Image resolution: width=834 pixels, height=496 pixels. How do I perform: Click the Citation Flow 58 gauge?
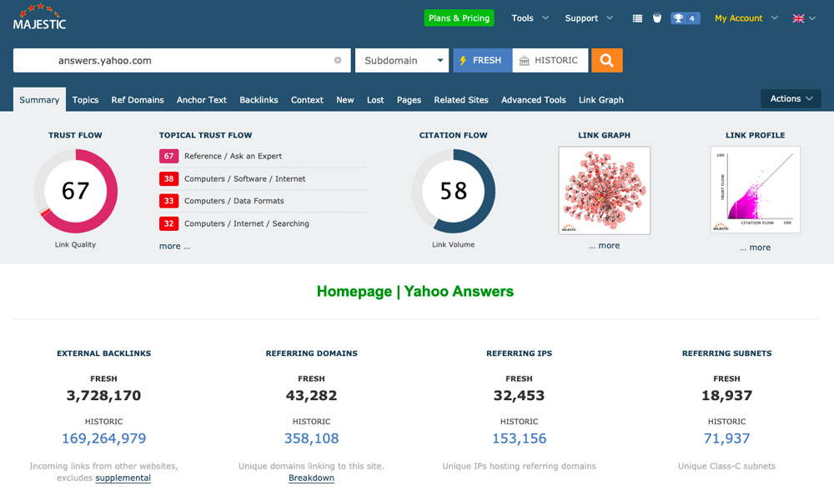[453, 191]
